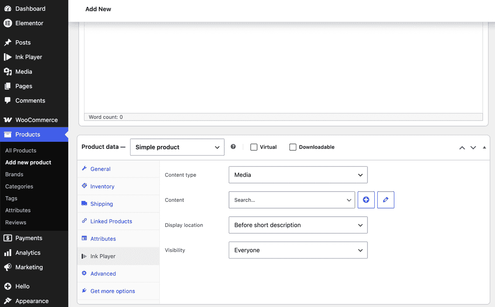The width and height of the screenshot is (495, 307).
Task: Click the help question mark icon
Action: click(x=233, y=146)
